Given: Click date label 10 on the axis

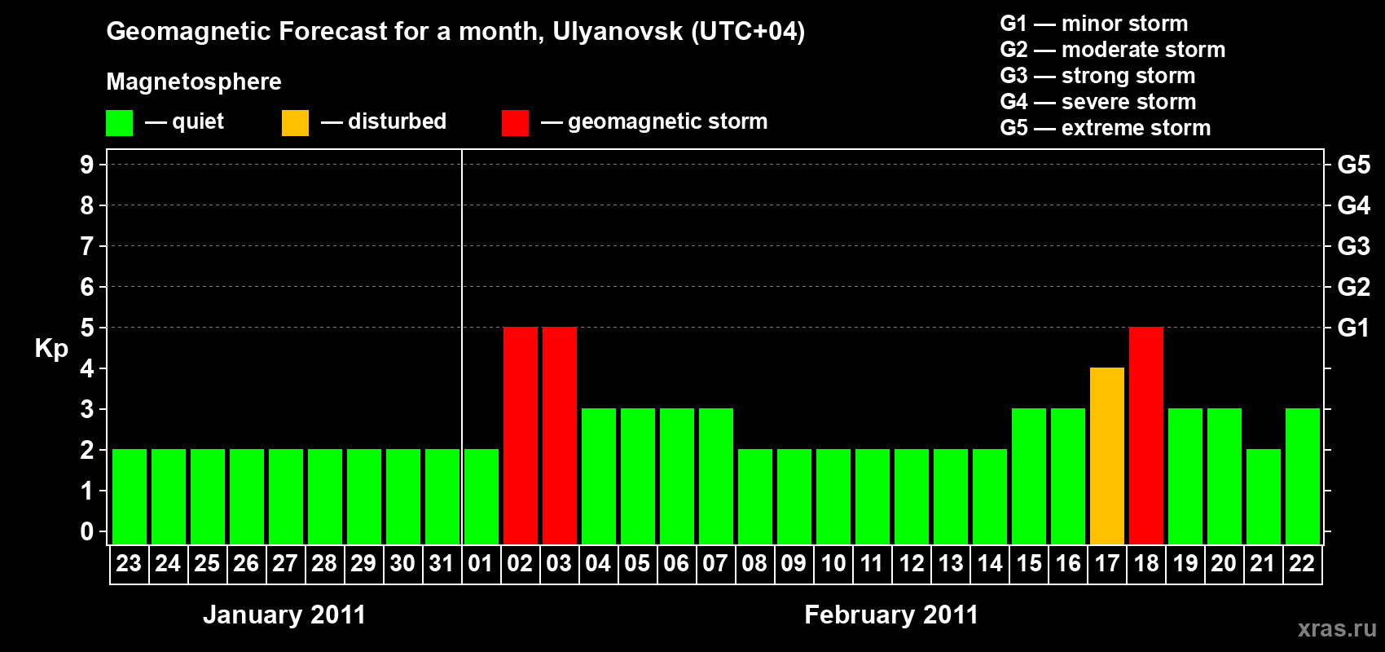Looking at the screenshot, I should tap(833, 563).
